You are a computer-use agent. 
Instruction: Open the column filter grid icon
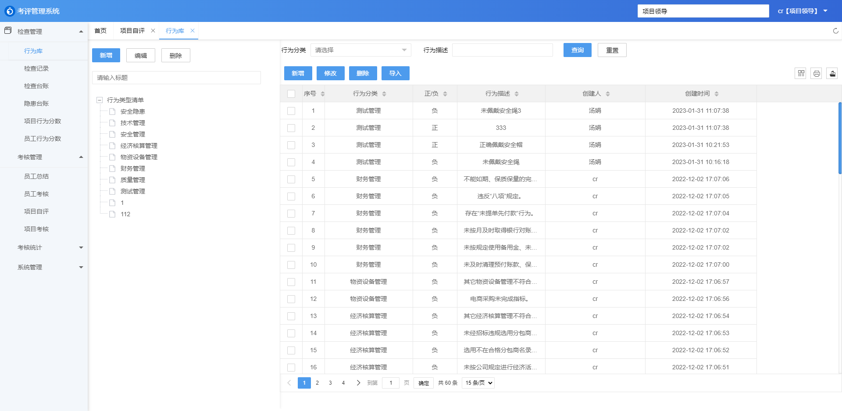[801, 73]
